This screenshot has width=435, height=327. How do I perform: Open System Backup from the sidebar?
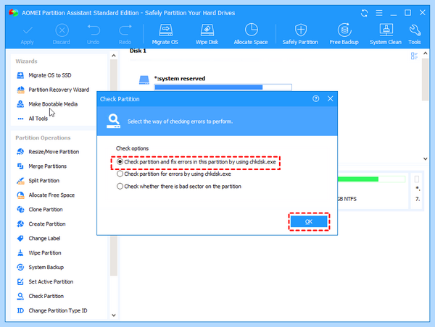[46, 267]
